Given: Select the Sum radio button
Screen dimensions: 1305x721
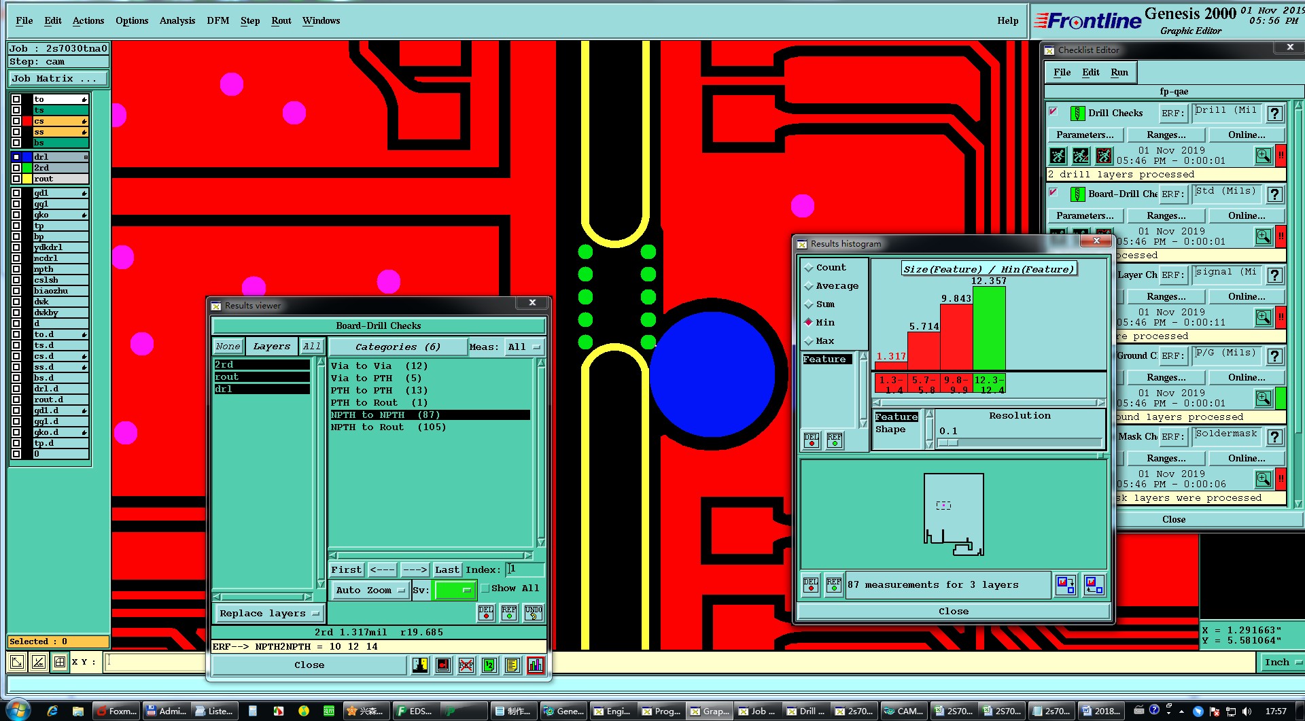Looking at the screenshot, I should pos(809,304).
